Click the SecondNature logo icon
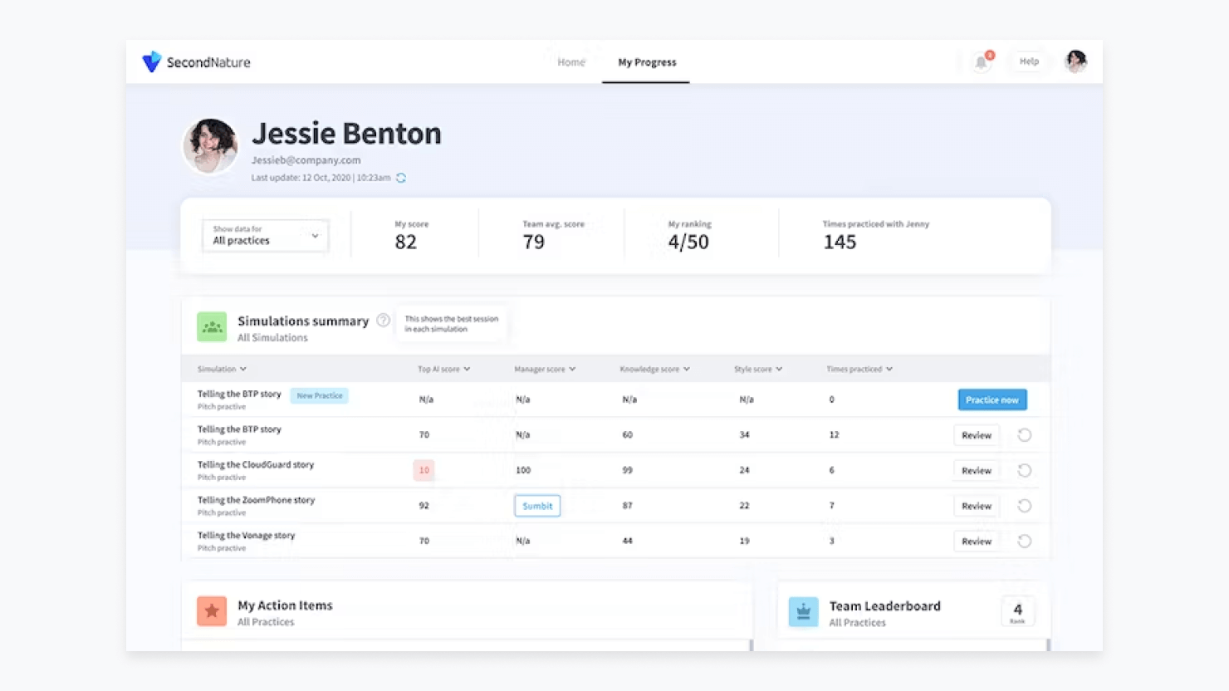This screenshot has height=691, width=1229. 151,62
